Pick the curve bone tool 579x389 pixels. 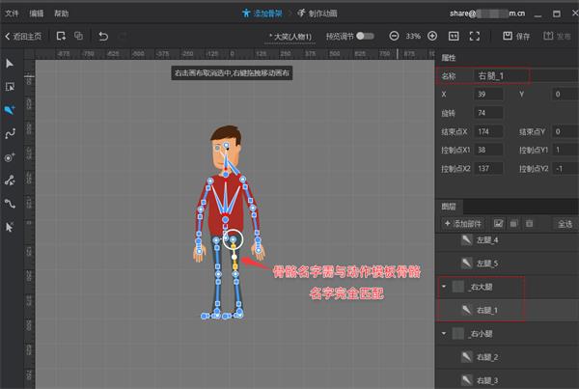click(11, 134)
